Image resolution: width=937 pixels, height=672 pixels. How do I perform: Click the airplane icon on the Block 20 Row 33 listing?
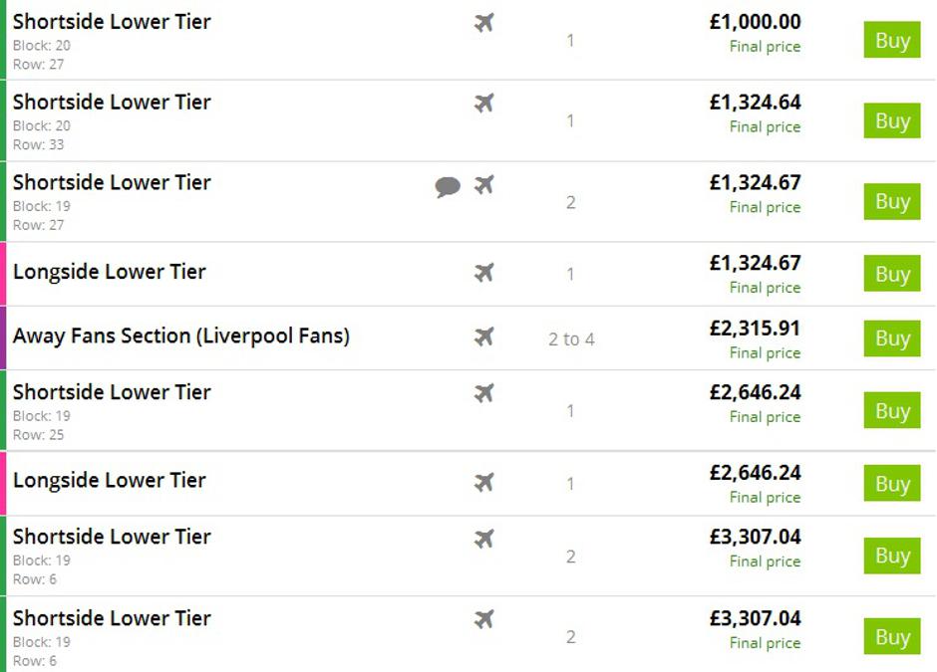click(x=484, y=103)
